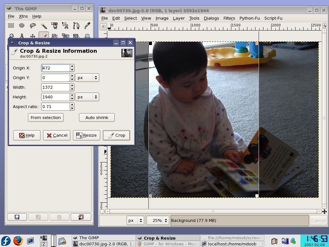Choose the Select by Color tool
329x247 pixels.
[x=55, y=25]
